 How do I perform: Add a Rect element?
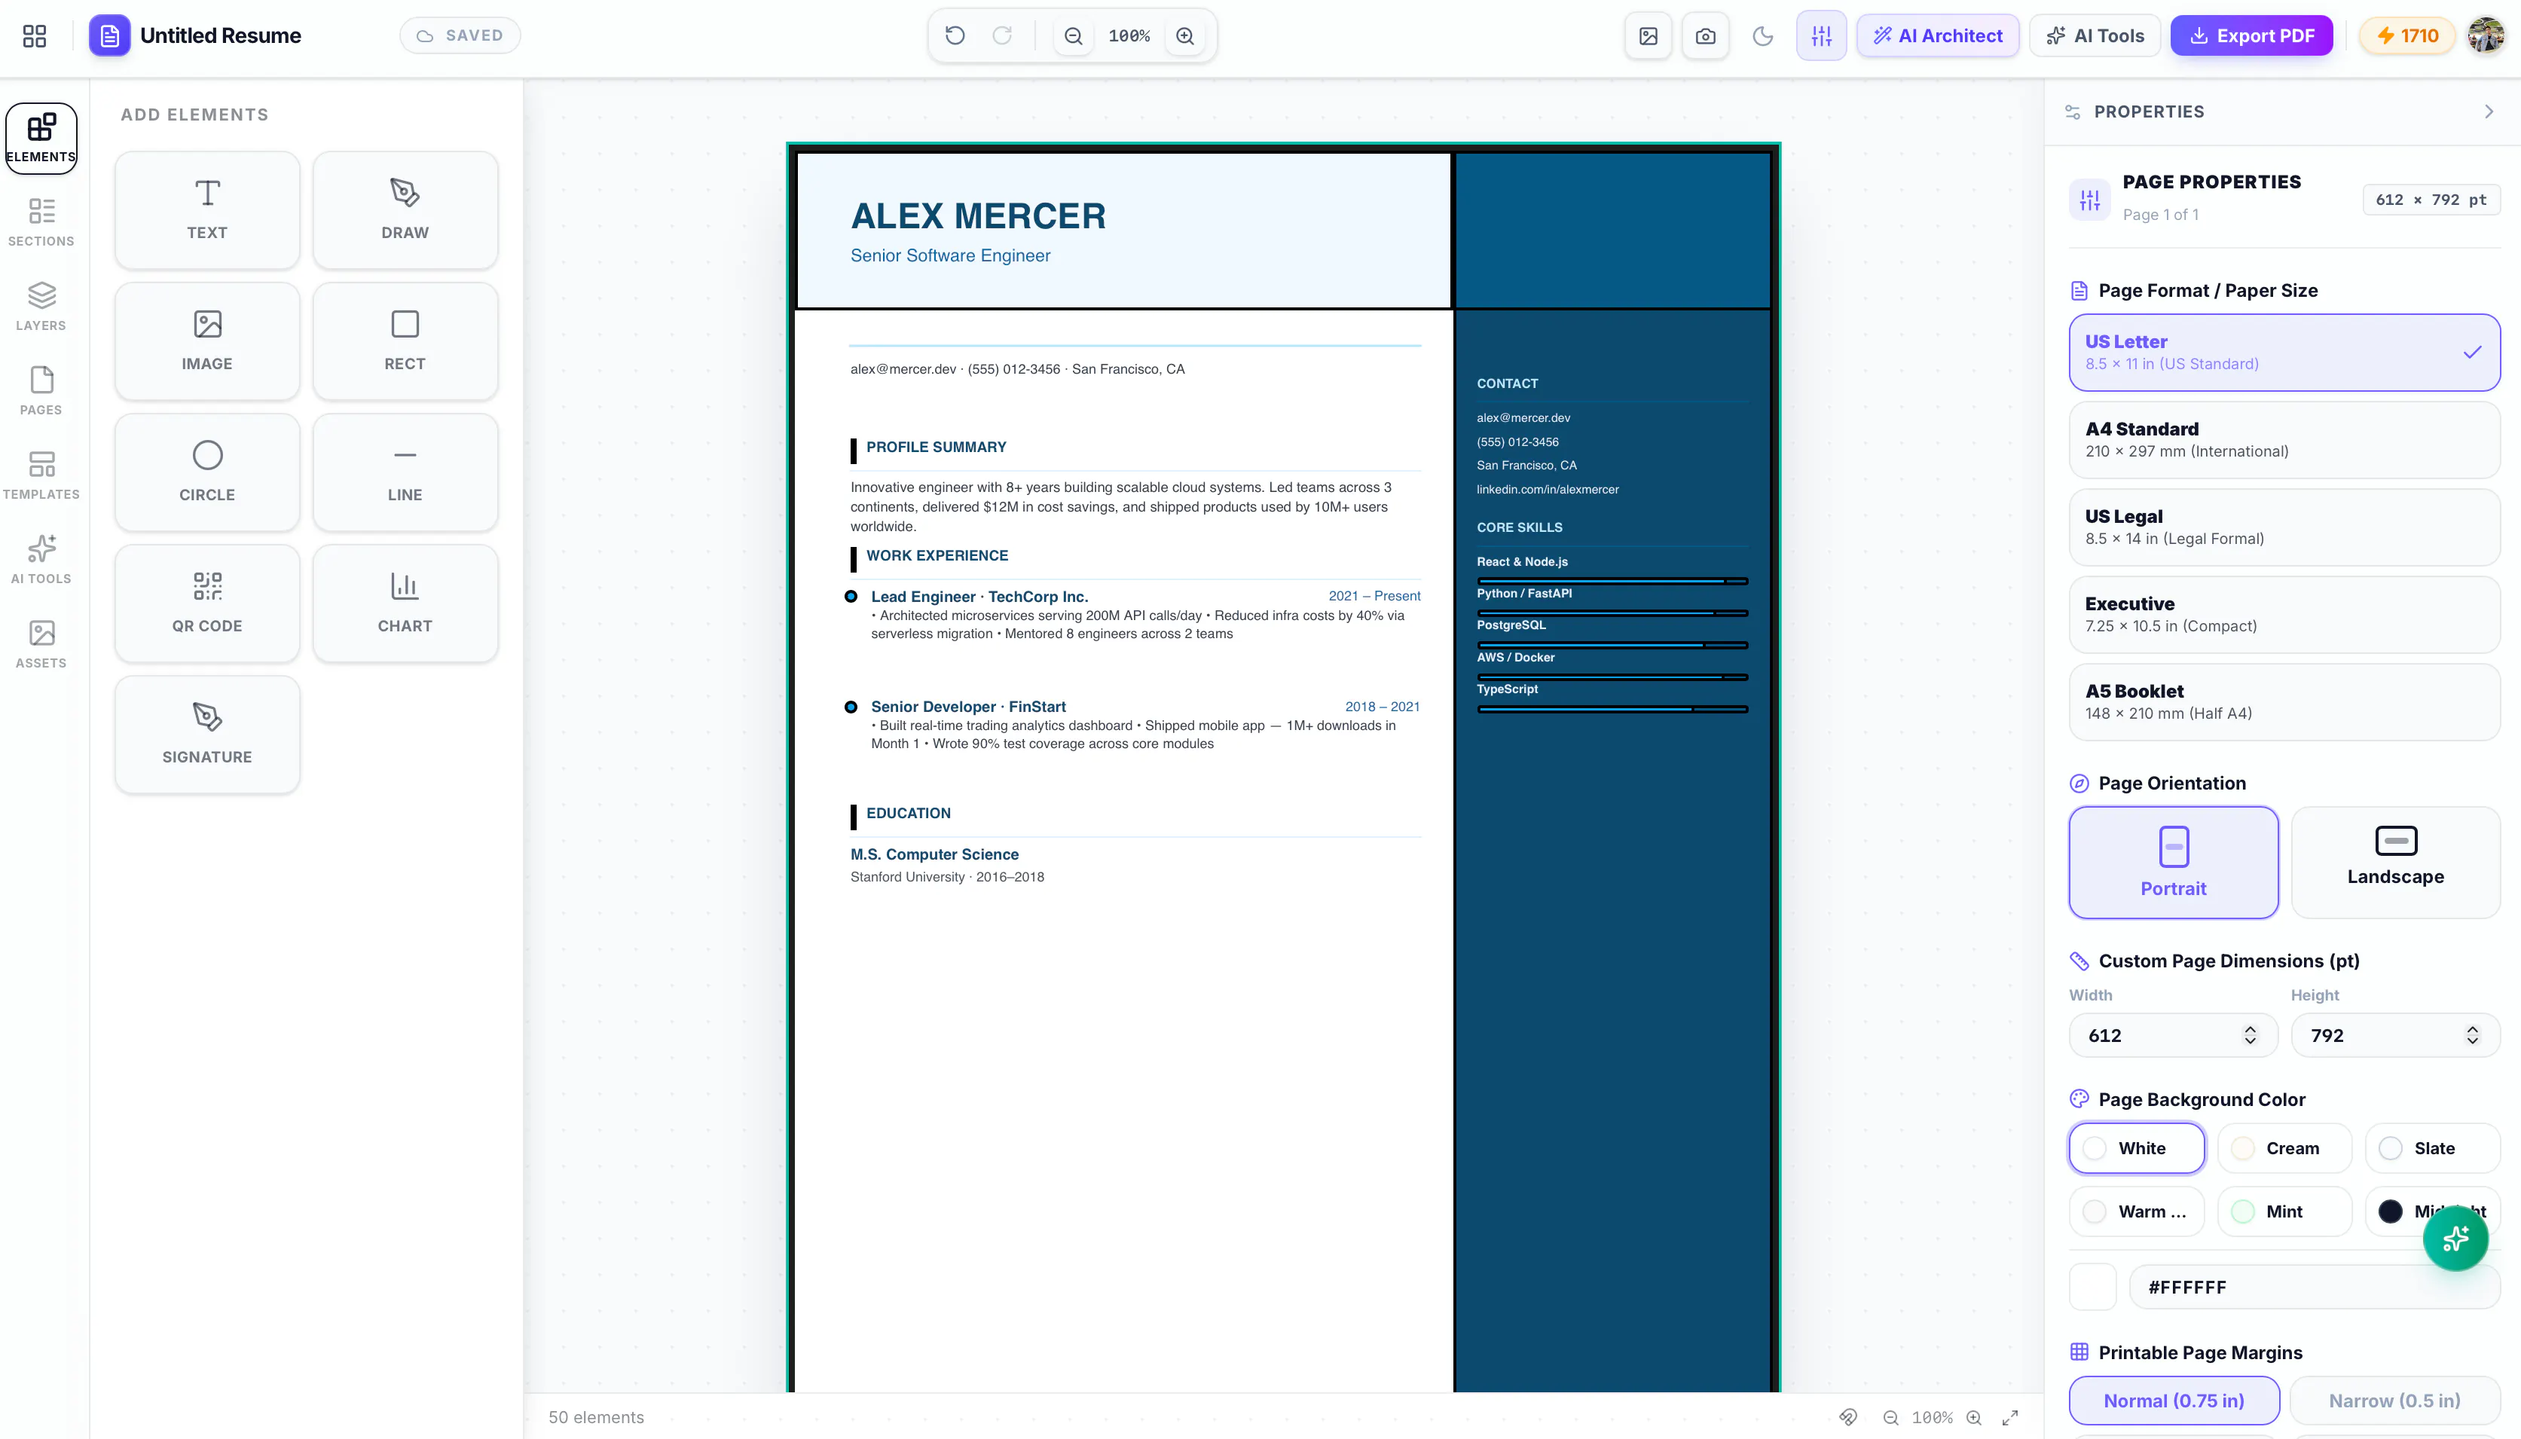tap(405, 341)
